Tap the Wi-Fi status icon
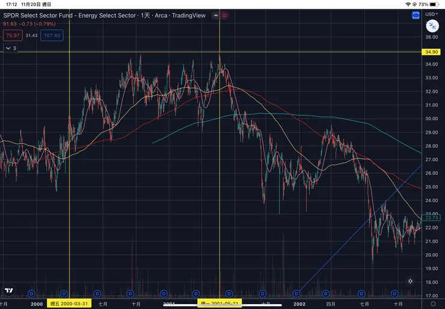445x309 pixels. click(x=408, y=4)
